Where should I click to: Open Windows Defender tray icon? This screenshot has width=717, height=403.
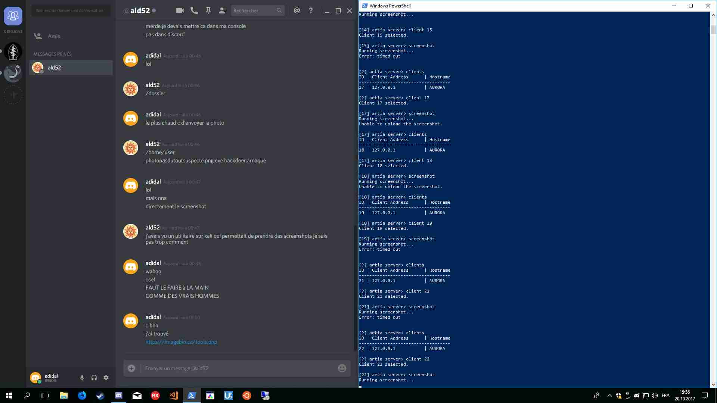point(619,396)
